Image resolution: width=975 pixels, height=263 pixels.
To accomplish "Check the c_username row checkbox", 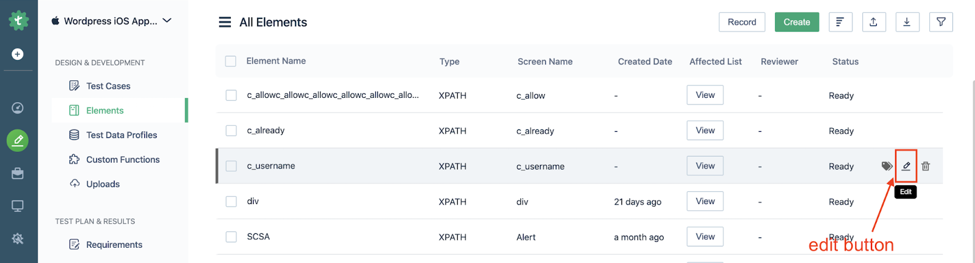I will pos(231,166).
